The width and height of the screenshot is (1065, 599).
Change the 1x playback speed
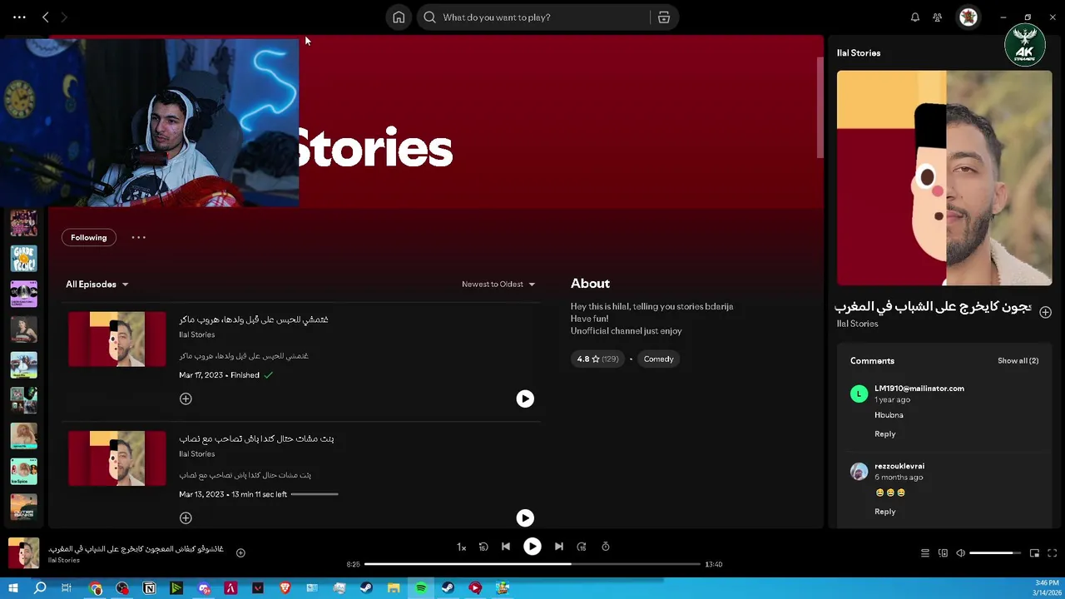click(462, 547)
